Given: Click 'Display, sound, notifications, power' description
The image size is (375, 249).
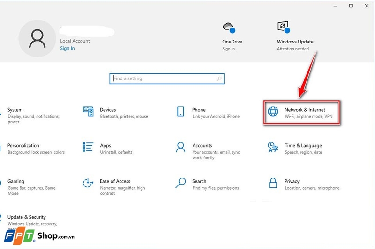Looking at the screenshot, I should point(33,119).
